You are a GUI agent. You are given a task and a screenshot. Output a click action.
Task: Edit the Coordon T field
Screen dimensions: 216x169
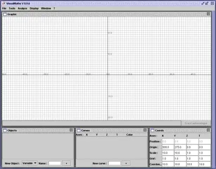tap(205, 164)
